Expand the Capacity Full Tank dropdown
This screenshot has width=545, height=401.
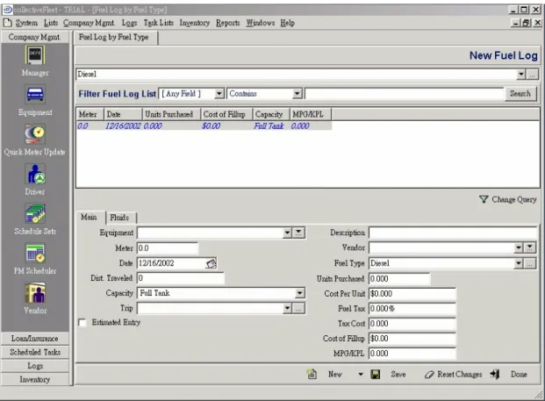tap(299, 293)
